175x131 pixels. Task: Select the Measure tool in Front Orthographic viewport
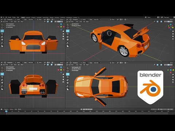[x=2, y=46]
